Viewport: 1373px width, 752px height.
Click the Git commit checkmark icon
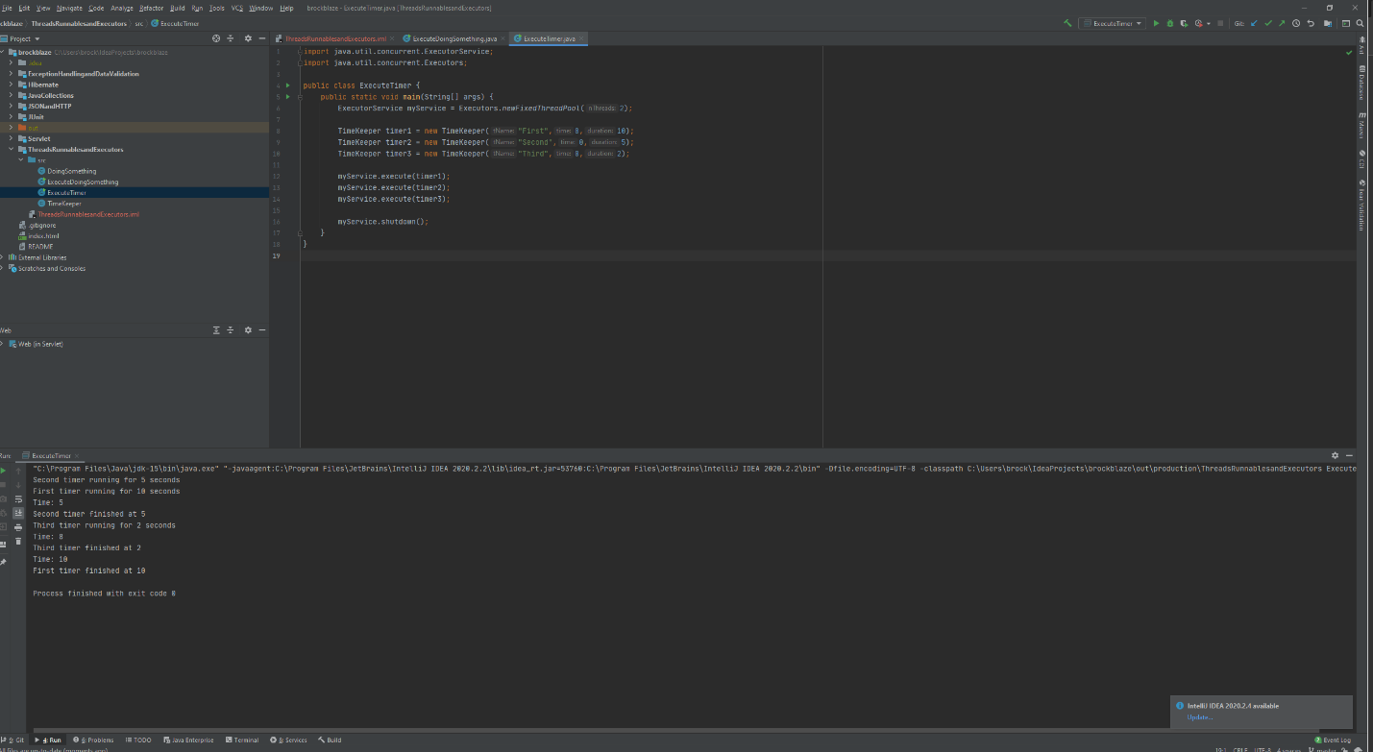pos(1267,23)
